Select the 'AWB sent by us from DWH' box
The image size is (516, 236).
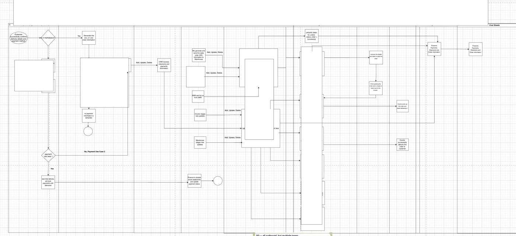point(198,97)
